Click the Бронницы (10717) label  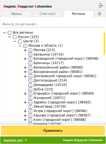click(49, 63)
